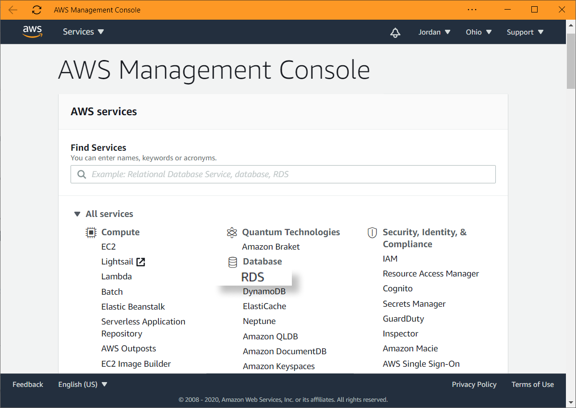Viewport: 576px width, 408px height.
Task: Open the English (US) language selector
Action: 83,384
